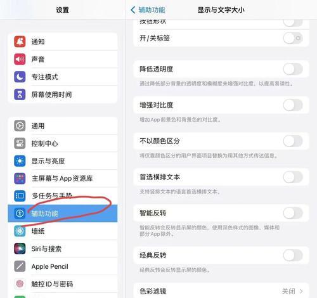The height and width of the screenshot is (298, 317).
Task: Tap the 声音 speaker icon
Action: point(20,59)
